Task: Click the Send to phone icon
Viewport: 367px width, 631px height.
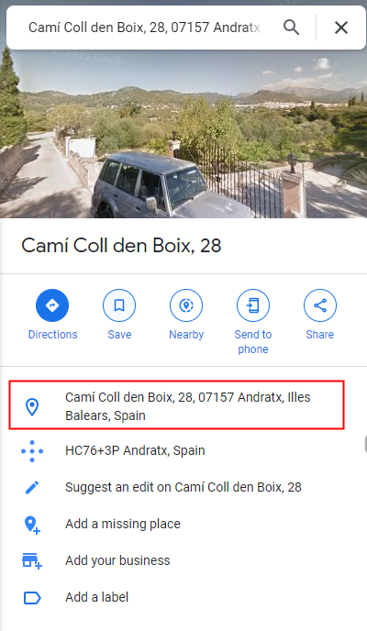Action: [253, 305]
